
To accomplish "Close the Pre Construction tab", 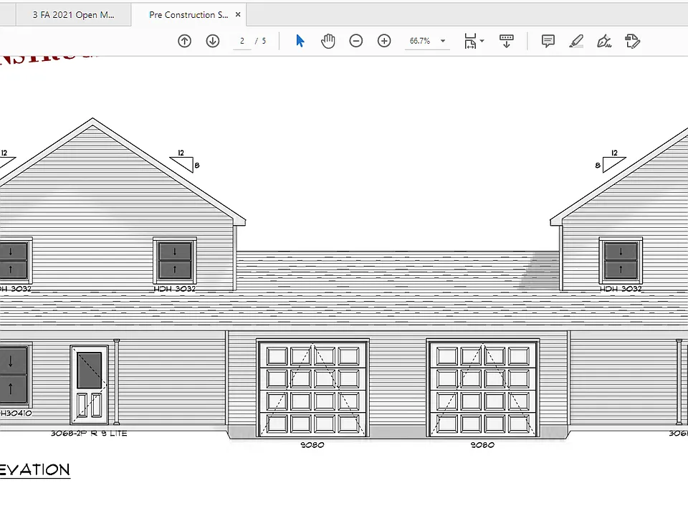I will [238, 14].
